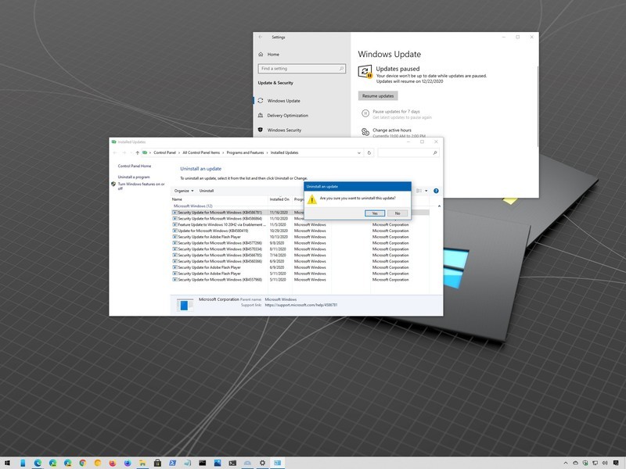Image resolution: width=626 pixels, height=469 pixels.
Task: Open File Explorer from the taskbar
Action: (x=142, y=463)
